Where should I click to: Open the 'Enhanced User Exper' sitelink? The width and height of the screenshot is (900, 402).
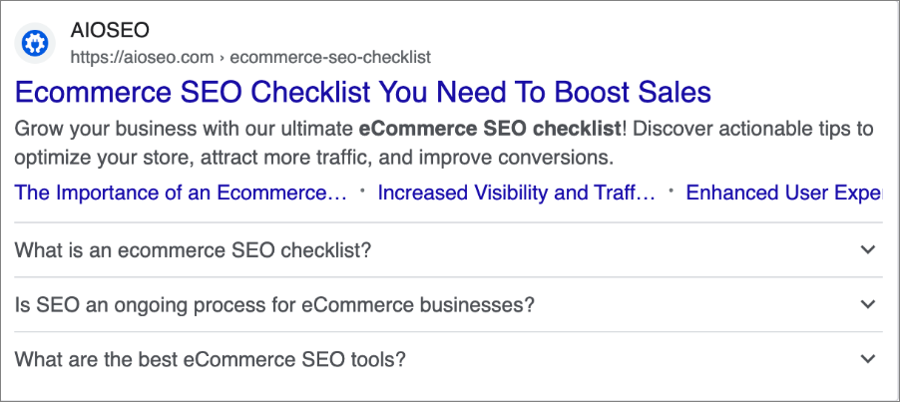coord(784,193)
